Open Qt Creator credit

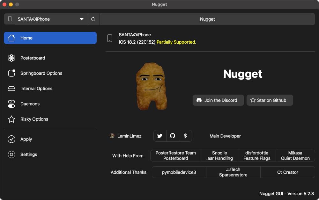pos(287,172)
